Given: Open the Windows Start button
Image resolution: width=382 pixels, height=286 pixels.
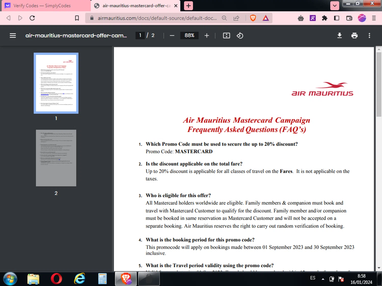Looking at the screenshot, I should coord(10,279).
